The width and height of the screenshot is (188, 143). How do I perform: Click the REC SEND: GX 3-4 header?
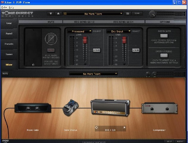(123, 22)
